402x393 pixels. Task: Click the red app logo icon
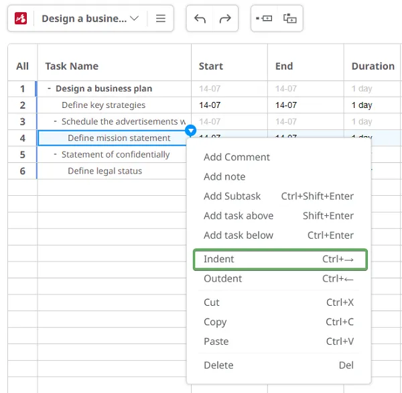pos(21,19)
